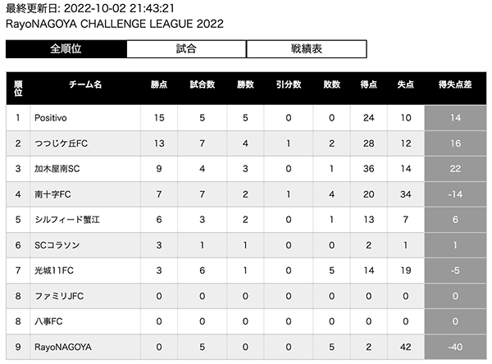This screenshot has width=492, height=364.
Task: Click the 得失点差 column header
Action: pyautogui.click(x=455, y=84)
